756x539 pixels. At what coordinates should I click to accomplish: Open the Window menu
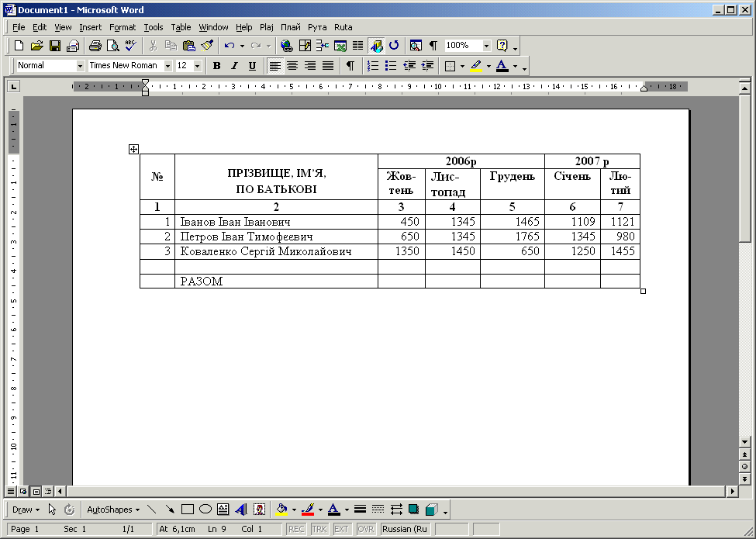pyautogui.click(x=213, y=27)
